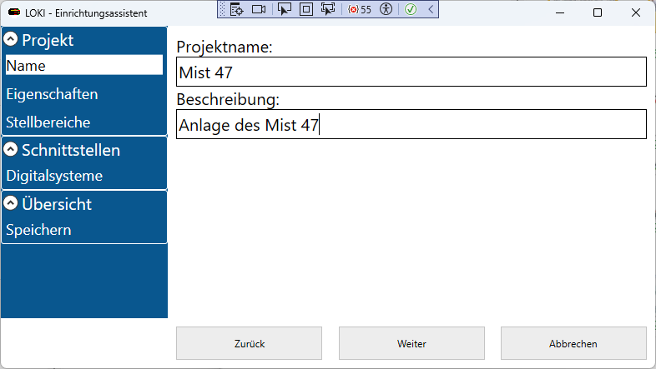Open binding failures indicator showing 55
Image resolution: width=656 pixels, height=369 pixels.
coord(360,9)
